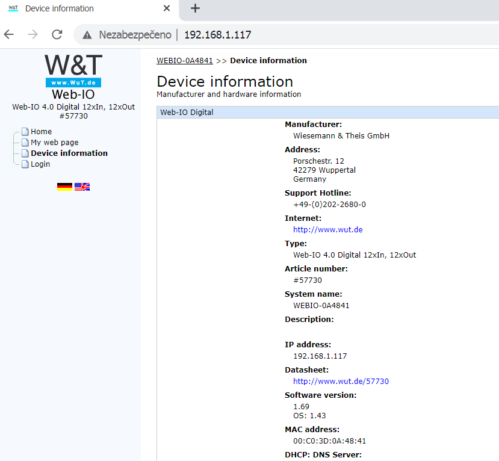Select Login in the navigation tree
499x461 pixels.
point(40,164)
